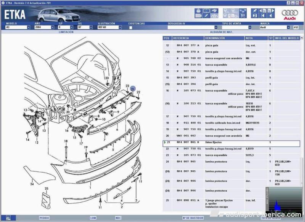Select part reference 8P4 807 394

pos(186,84)
